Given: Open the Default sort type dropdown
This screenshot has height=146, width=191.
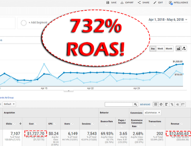Looking at the screenshot, I should [9, 104].
